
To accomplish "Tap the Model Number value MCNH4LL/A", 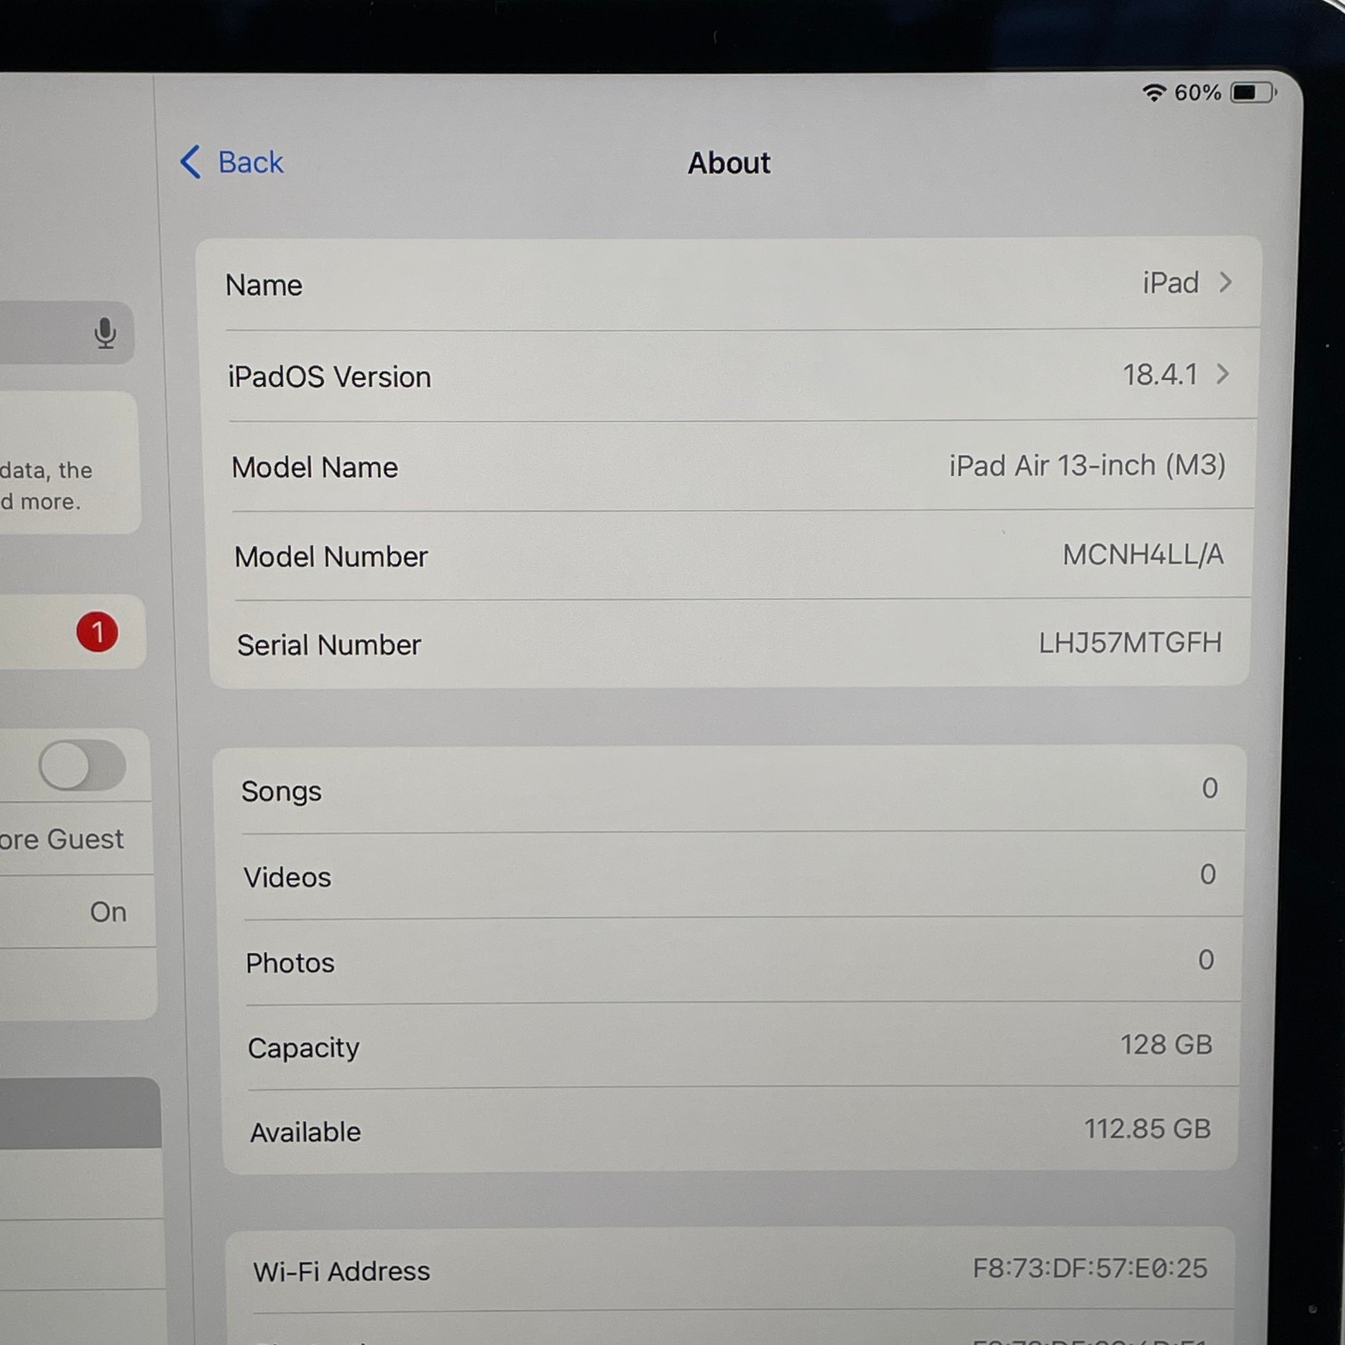I will pos(1142,555).
